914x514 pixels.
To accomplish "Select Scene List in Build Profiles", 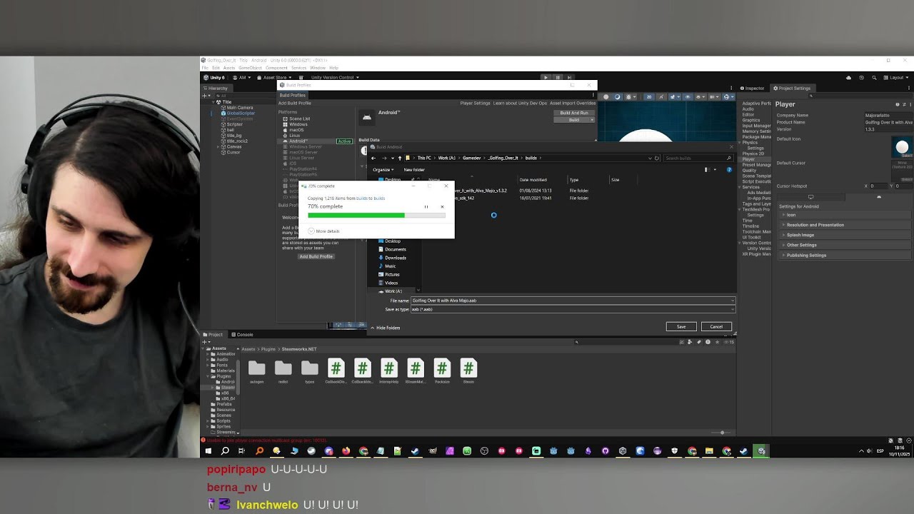I will point(300,119).
